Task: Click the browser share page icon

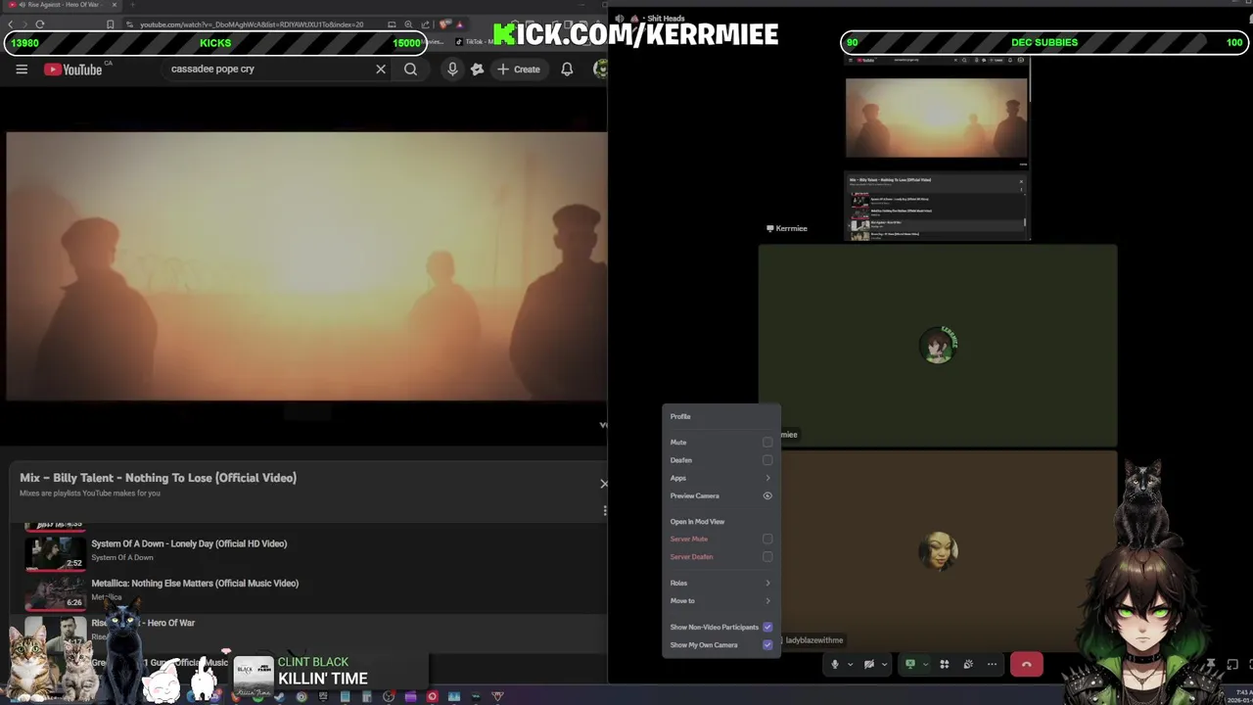Action: click(426, 24)
